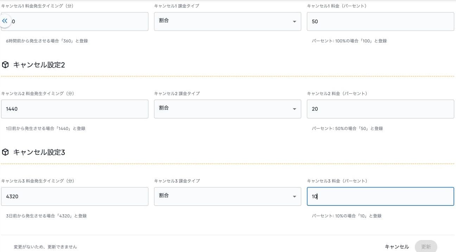The width and height of the screenshot is (456, 252).
Task: Collapse sidebar with double-chevron icon
Action: 5,21
